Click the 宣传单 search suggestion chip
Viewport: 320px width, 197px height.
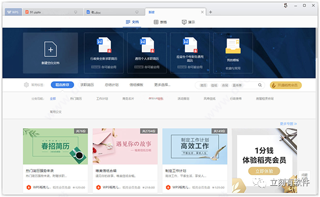click(237, 85)
